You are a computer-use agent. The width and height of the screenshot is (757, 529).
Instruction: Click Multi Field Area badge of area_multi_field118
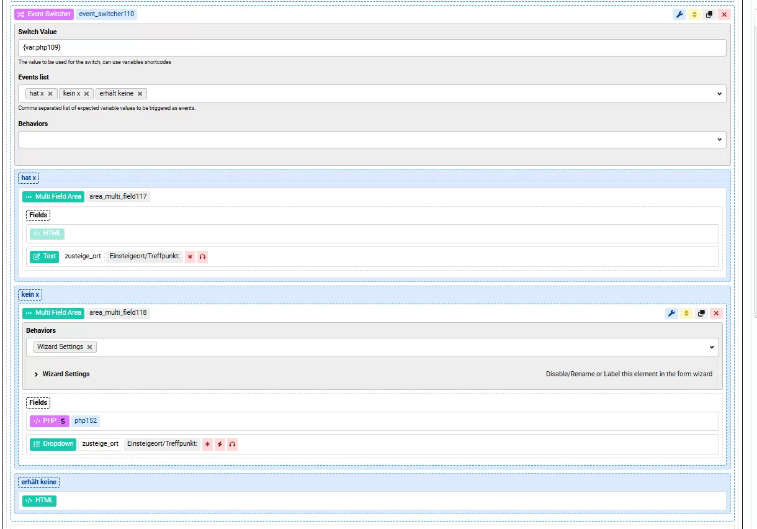[x=53, y=312]
